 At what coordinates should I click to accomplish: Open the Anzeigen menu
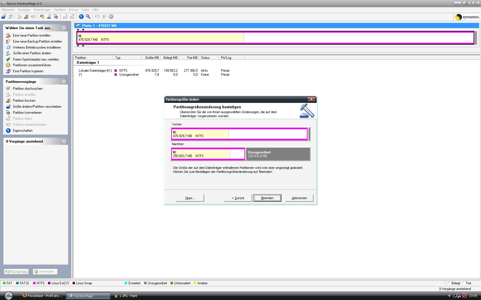point(24,10)
